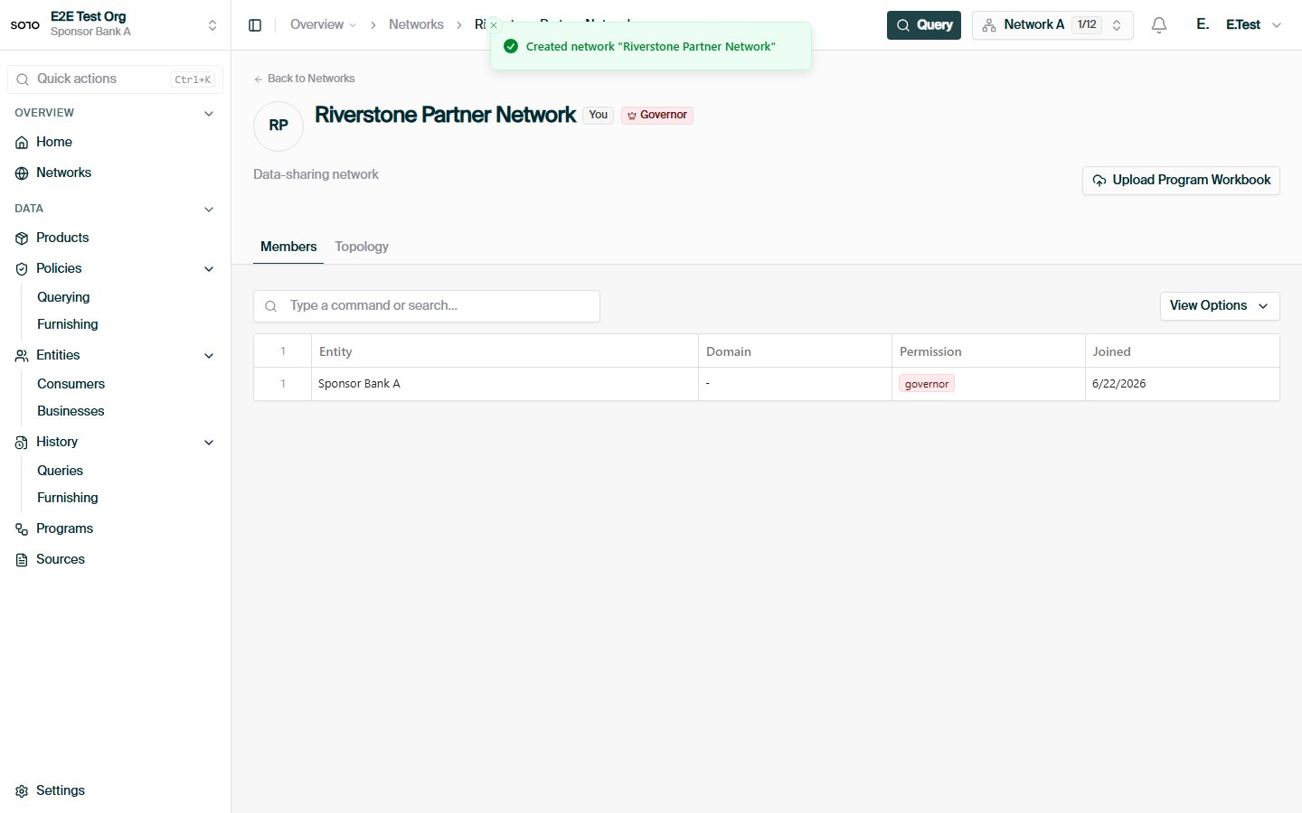
Task: Open the View Options dropdown
Action: coord(1219,305)
